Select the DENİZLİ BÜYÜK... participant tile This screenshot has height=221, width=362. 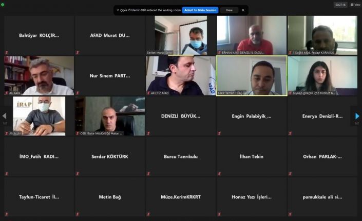(x=181, y=116)
